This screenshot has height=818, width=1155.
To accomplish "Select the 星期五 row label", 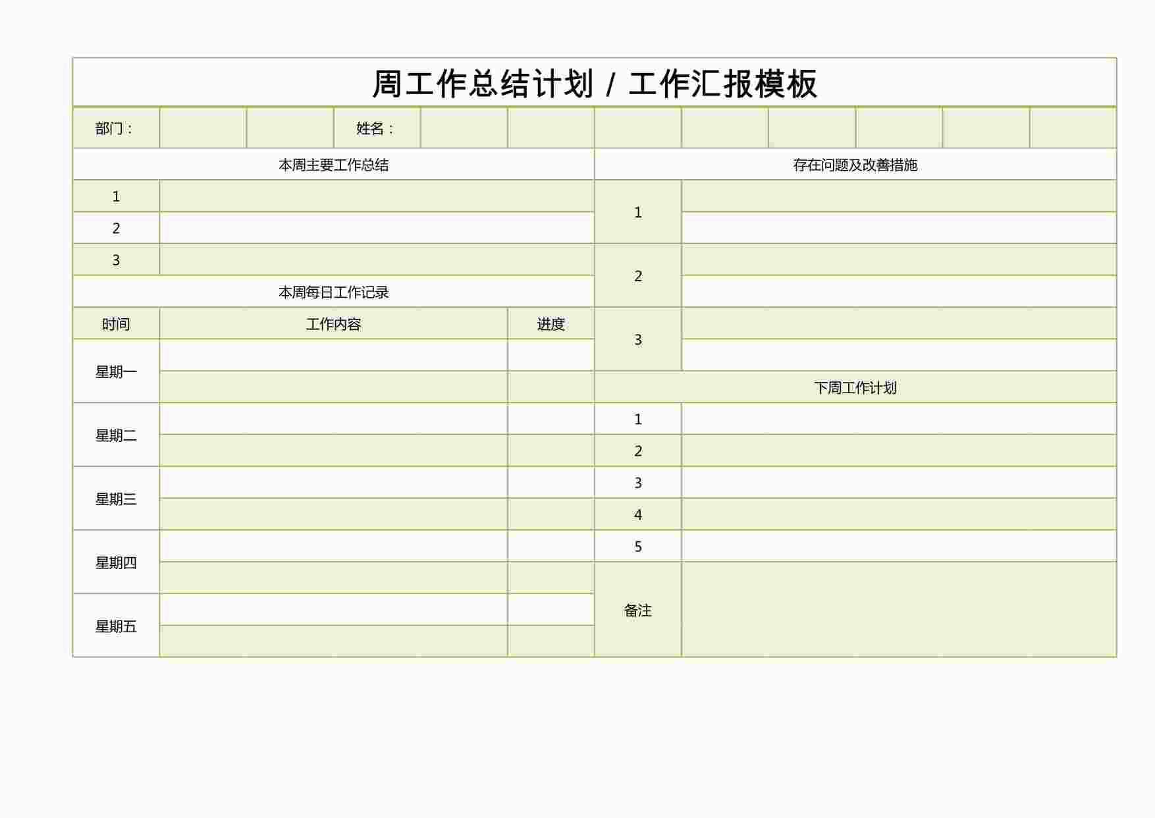I will (116, 626).
